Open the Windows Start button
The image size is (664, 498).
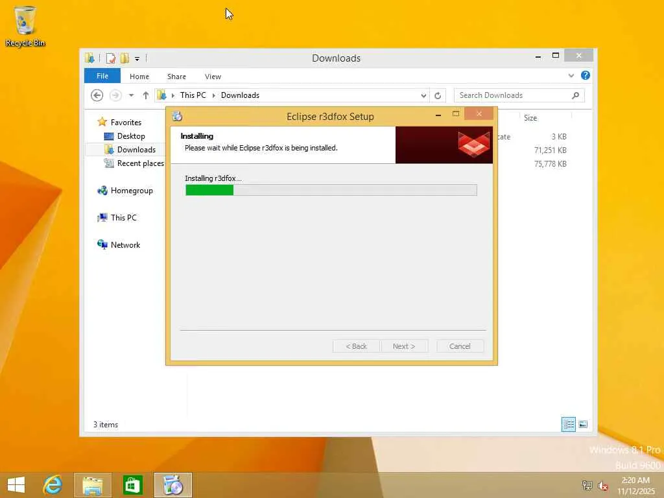click(16, 485)
